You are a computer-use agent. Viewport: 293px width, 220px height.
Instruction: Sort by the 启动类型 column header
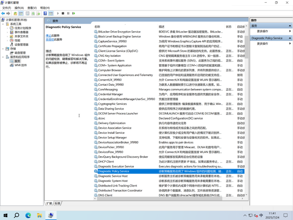coord(240,27)
